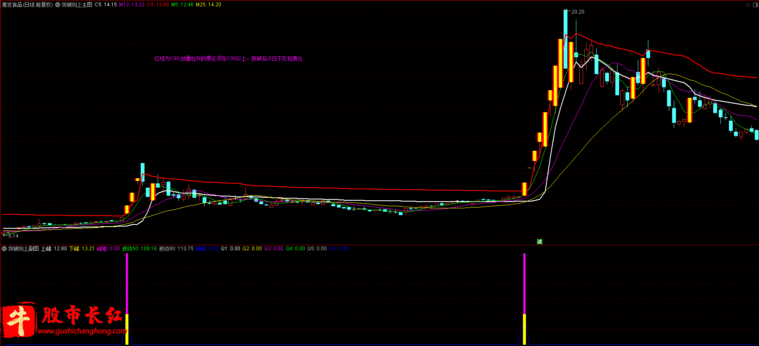Click the second magenta signal bar in sub chart
Image resolution: width=759 pixels, height=346 pixels.
click(524, 284)
